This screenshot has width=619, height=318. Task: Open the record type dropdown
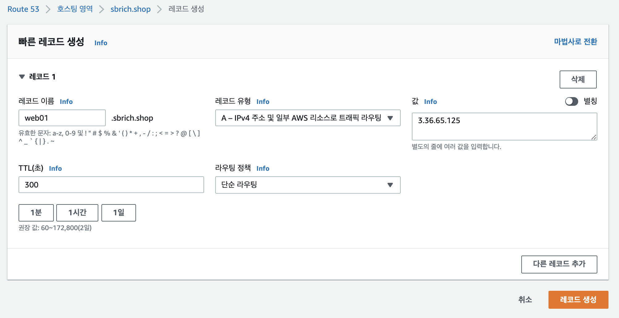coord(308,118)
